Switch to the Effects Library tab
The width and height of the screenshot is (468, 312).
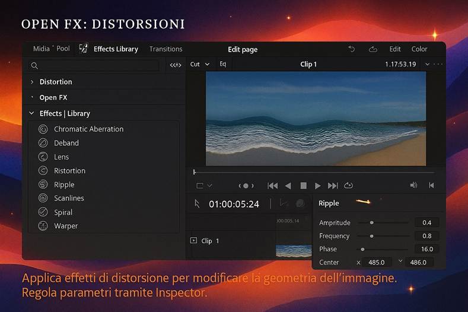click(116, 49)
